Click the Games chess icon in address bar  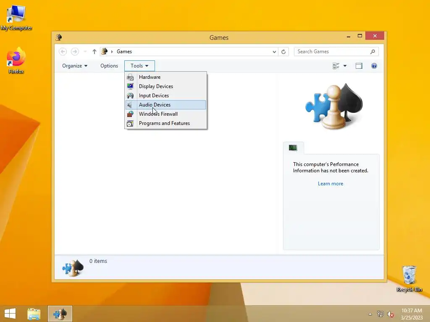[x=104, y=51]
